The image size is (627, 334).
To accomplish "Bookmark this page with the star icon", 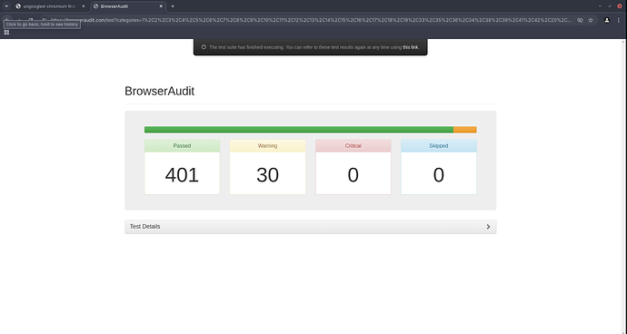I will click(591, 20).
